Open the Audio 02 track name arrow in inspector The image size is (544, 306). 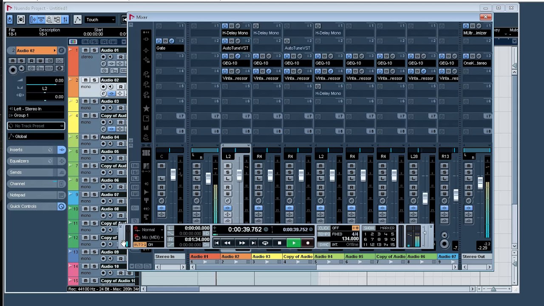click(54, 51)
